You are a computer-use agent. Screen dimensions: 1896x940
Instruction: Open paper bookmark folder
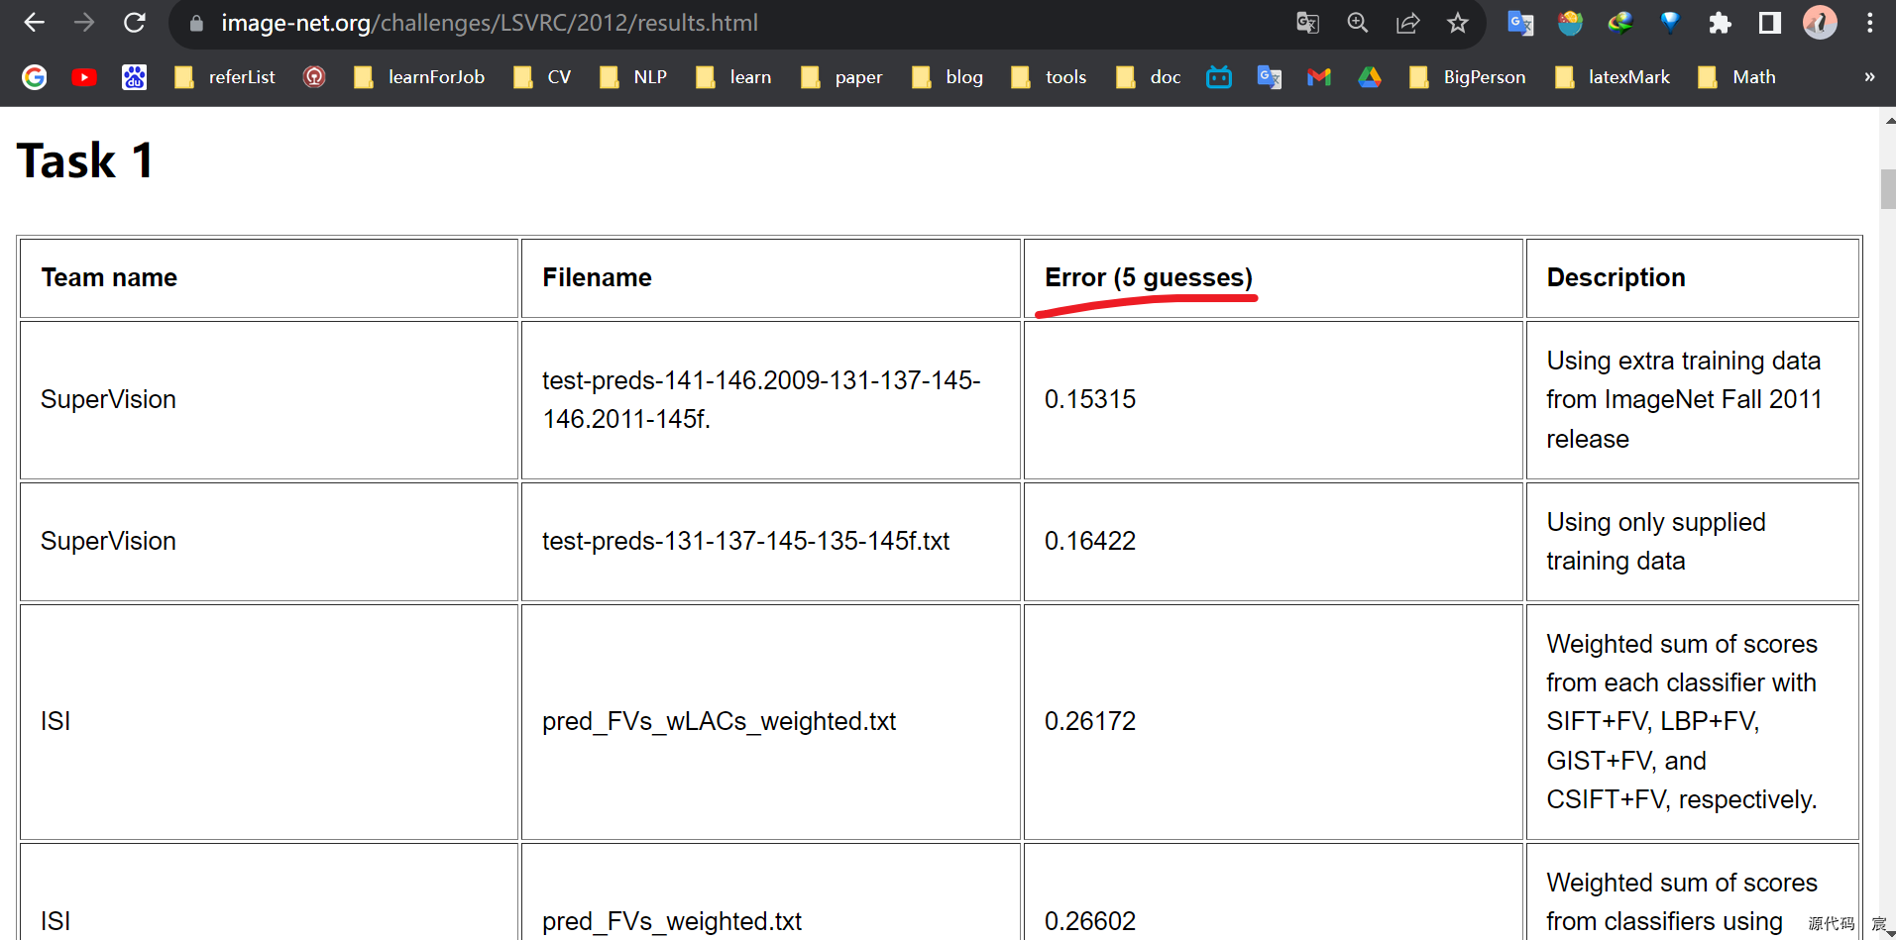841,77
